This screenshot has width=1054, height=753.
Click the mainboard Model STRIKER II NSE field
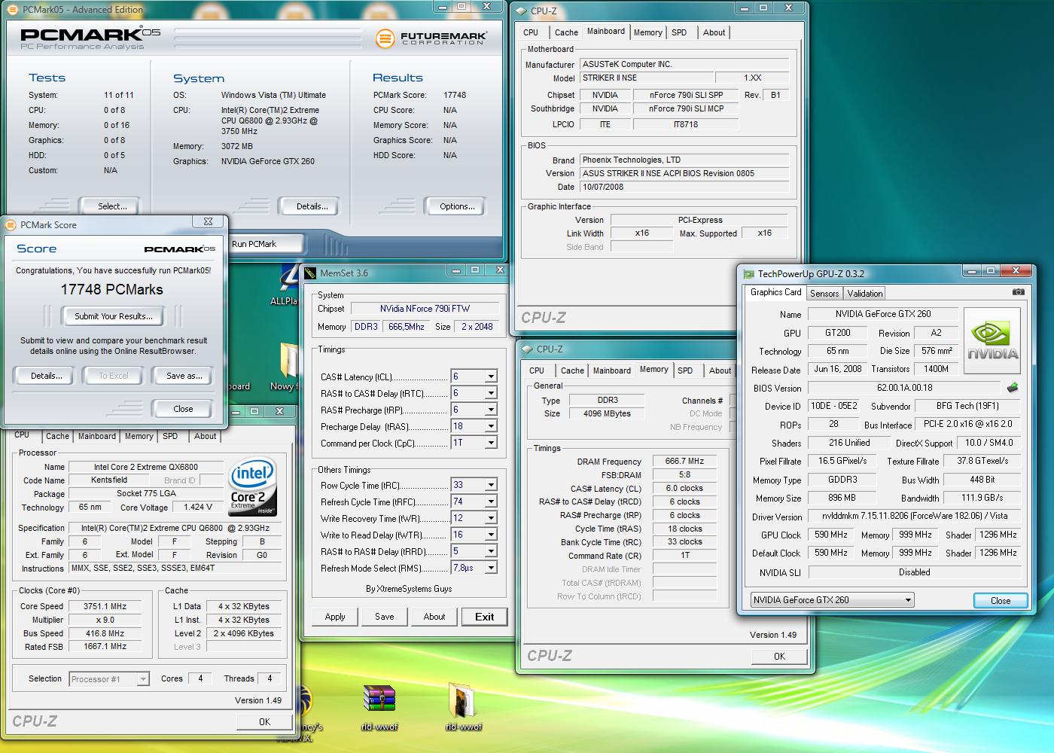click(x=646, y=78)
